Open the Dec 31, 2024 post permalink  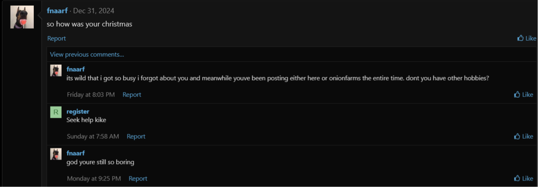[94, 11]
